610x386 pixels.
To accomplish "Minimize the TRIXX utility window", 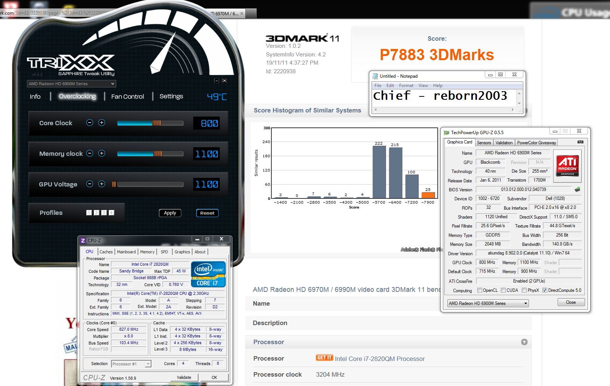I will tap(216, 81).
